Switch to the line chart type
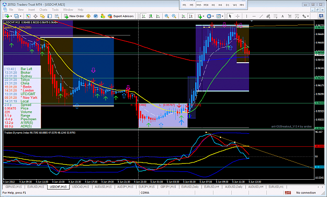Viewport: 327px width, 197px height. pos(158,16)
